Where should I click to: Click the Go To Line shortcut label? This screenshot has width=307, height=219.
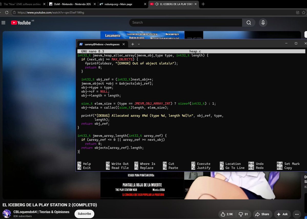[x=232, y=168]
